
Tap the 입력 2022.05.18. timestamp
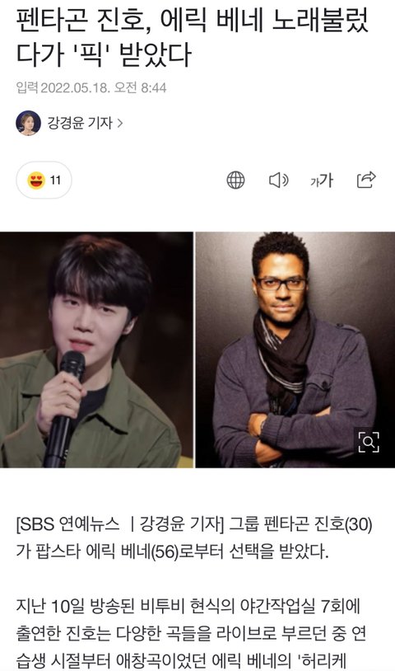point(91,87)
